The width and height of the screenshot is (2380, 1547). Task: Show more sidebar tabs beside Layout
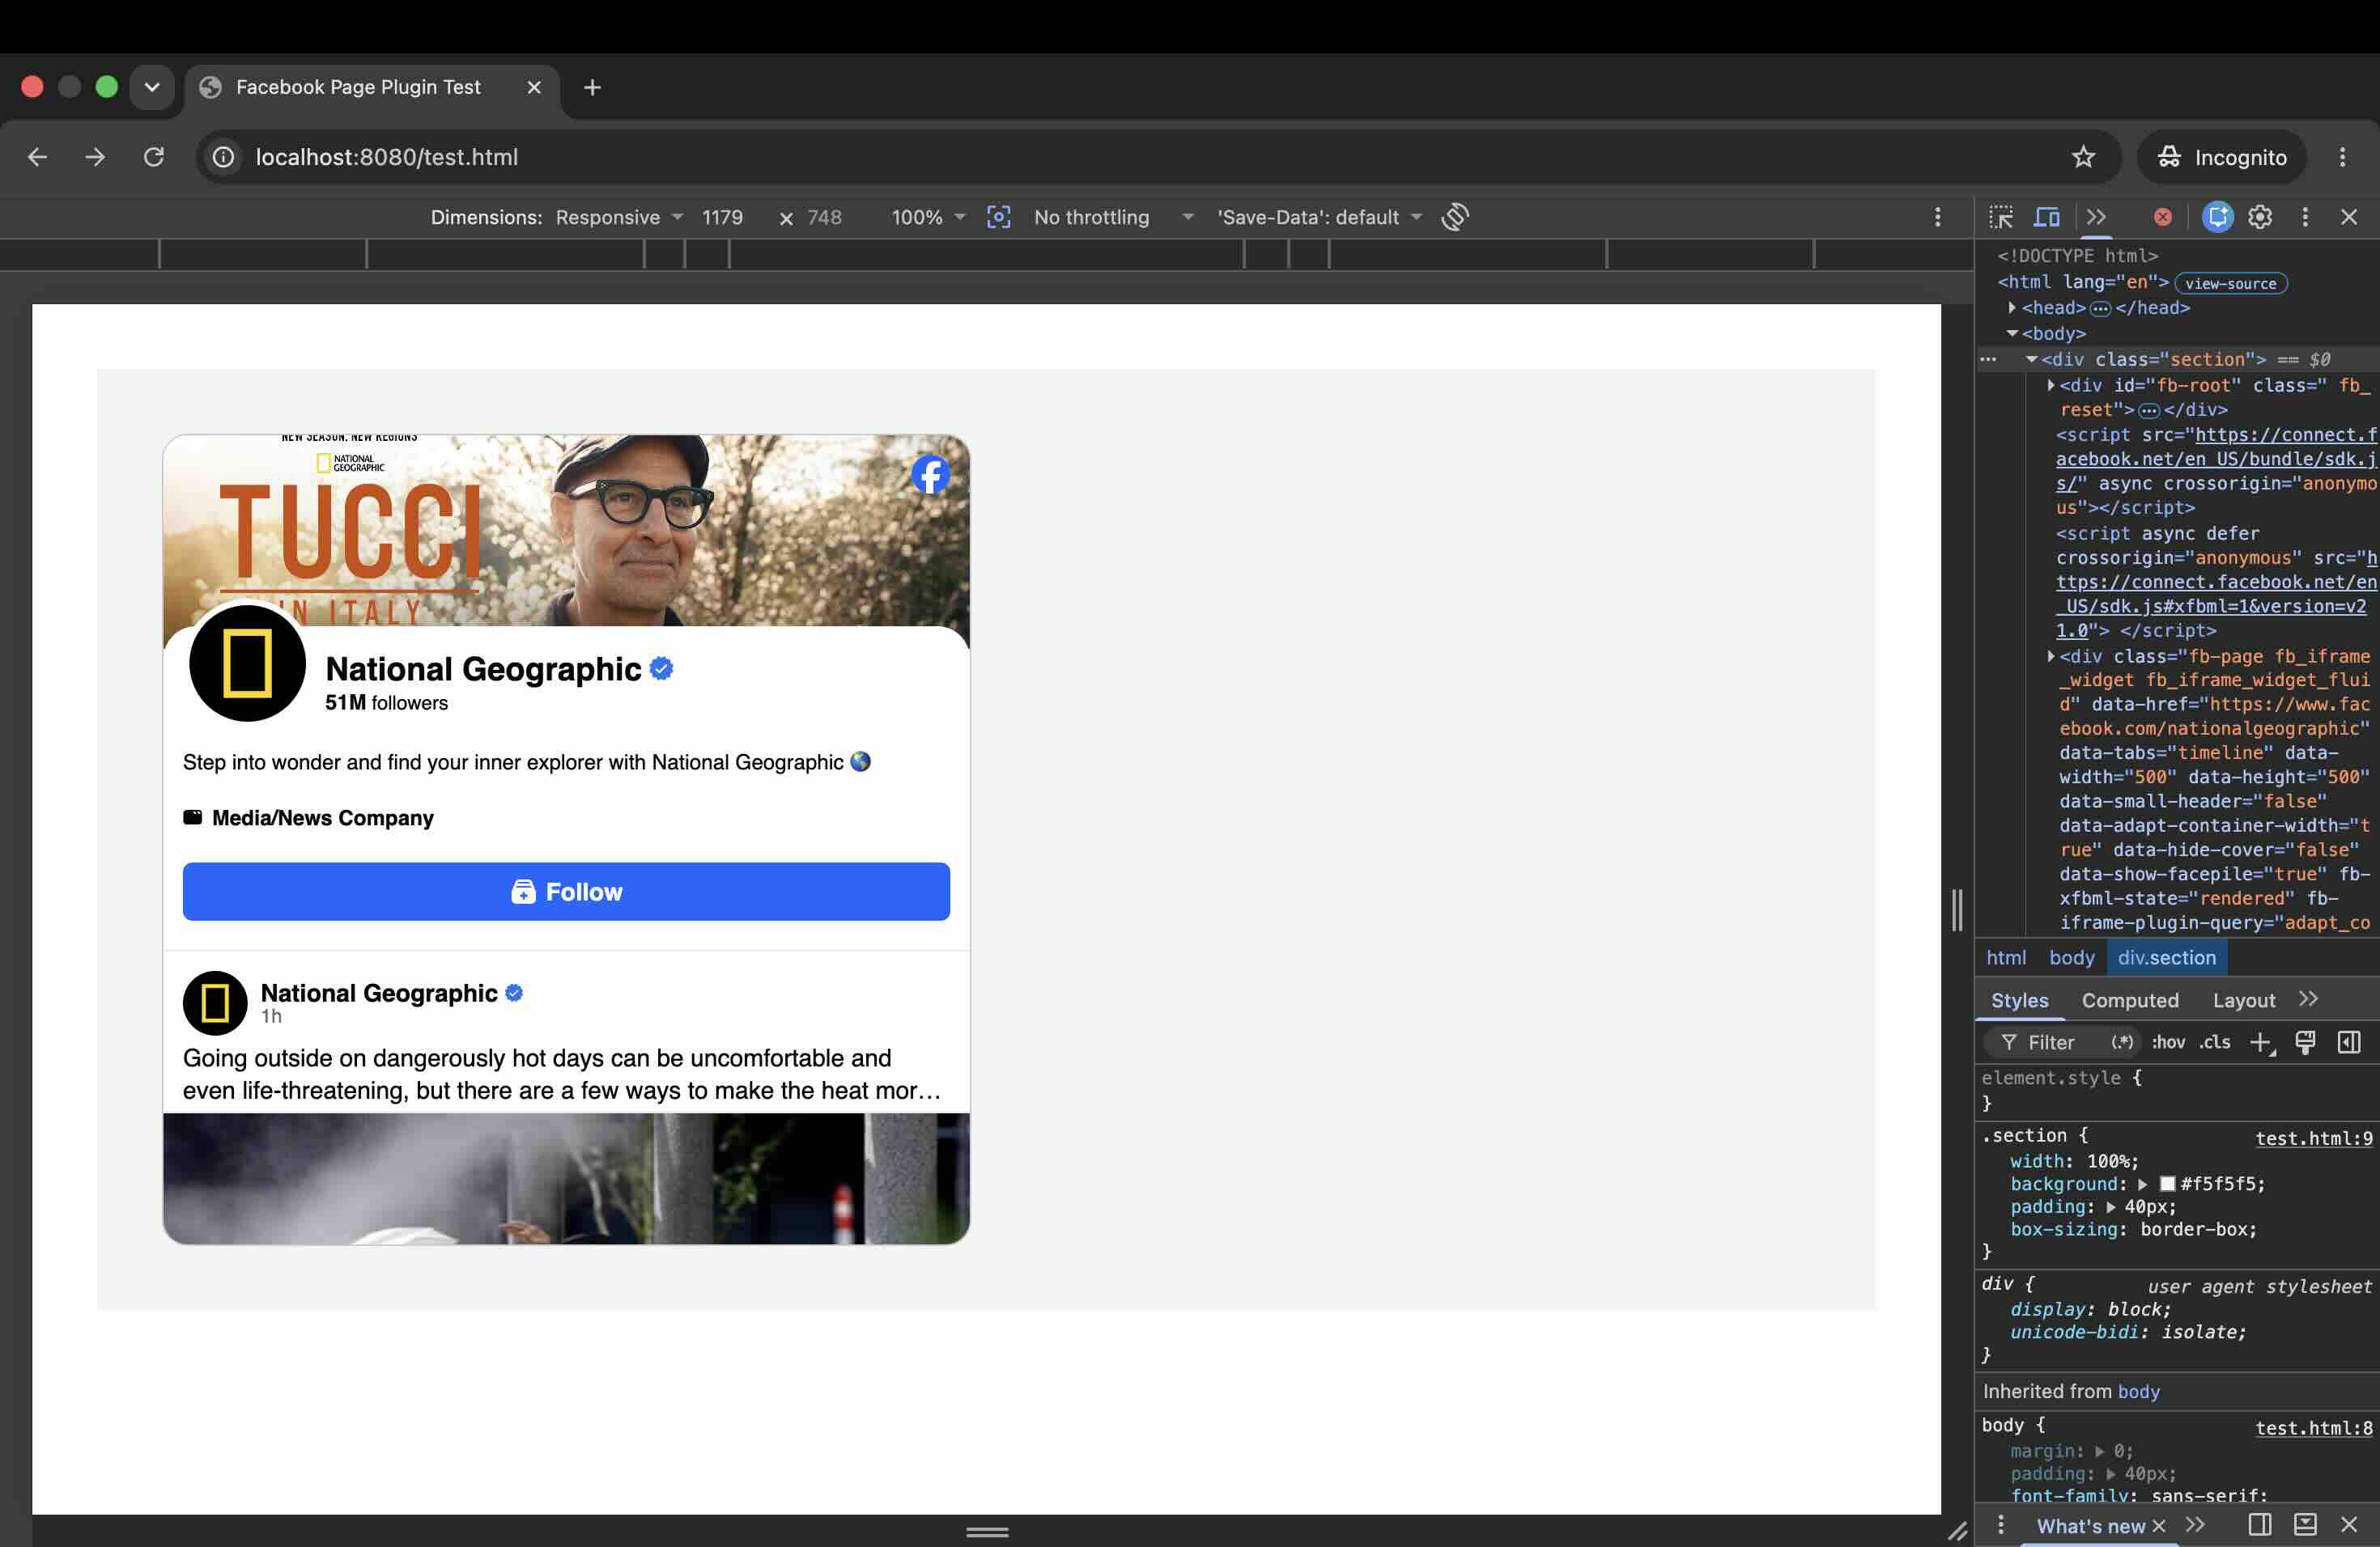[x=2308, y=999]
